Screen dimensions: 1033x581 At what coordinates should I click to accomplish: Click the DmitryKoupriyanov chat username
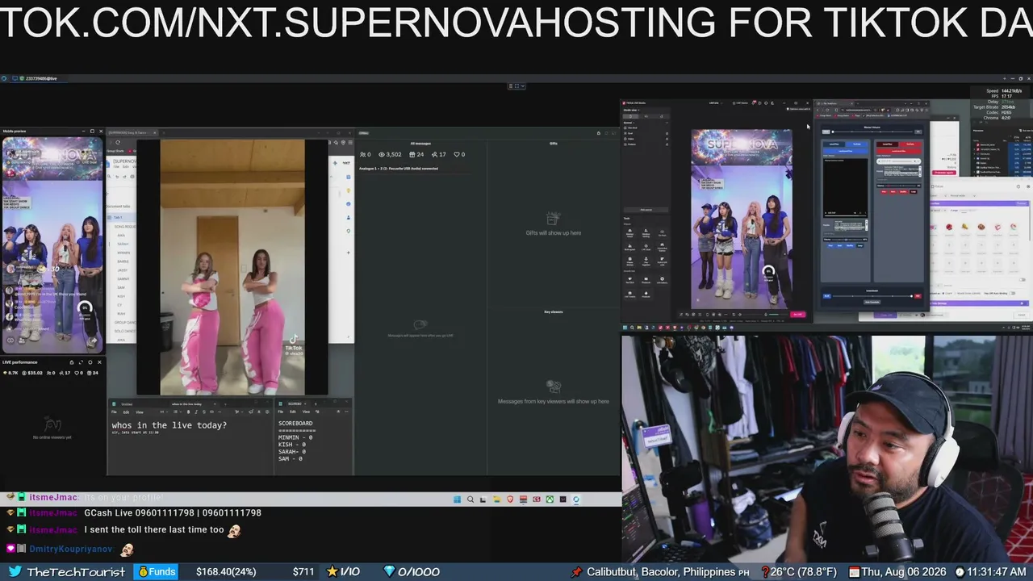coord(71,549)
